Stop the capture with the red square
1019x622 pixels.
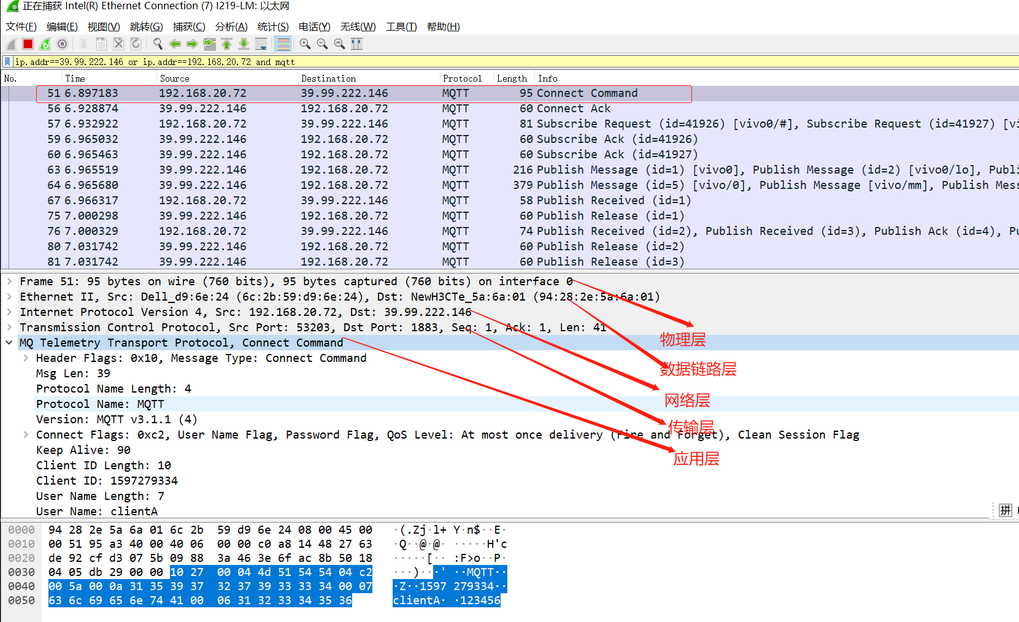[28, 44]
